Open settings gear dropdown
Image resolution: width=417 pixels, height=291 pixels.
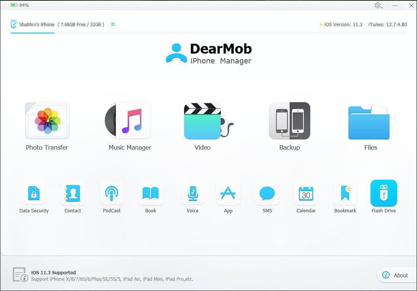point(378,5)
